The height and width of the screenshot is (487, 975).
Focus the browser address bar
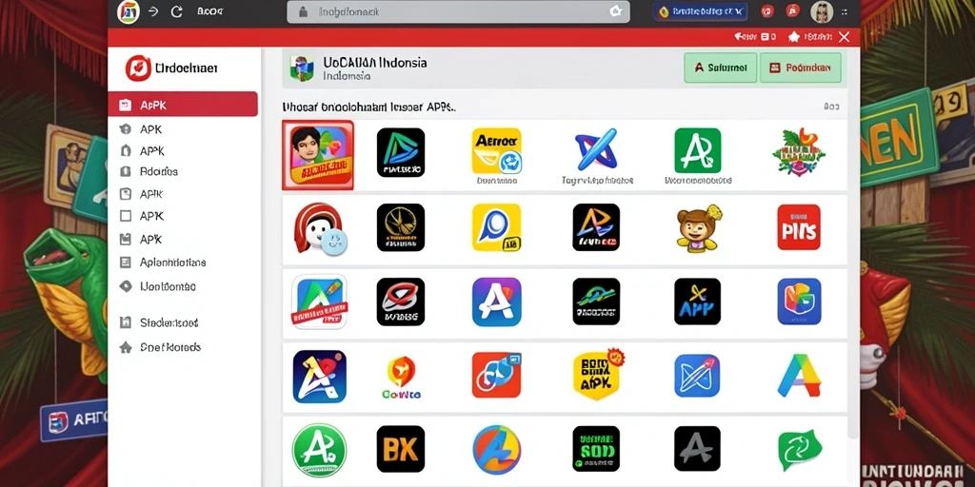(458, 11)
